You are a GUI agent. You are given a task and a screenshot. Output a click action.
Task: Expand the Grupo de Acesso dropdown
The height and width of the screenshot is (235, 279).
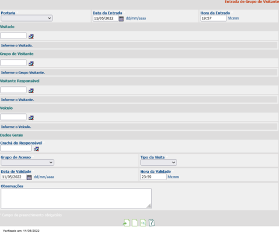tap(27, 162)
